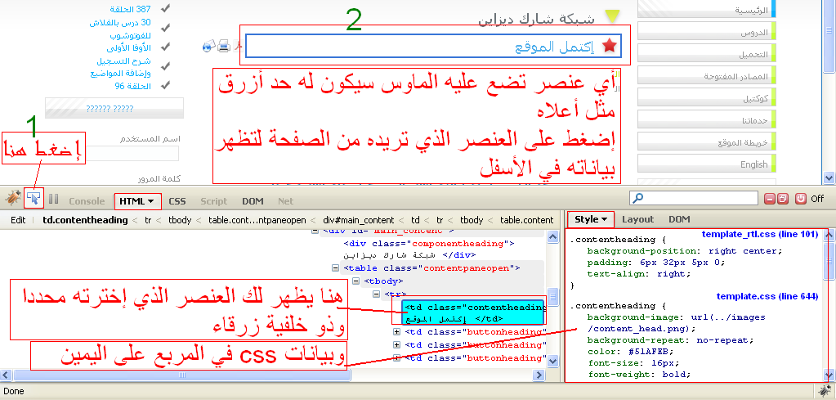Click the HTML panel scroll left arrow
The width and height of the screenshot is (836, 400).
pos(6,375)
